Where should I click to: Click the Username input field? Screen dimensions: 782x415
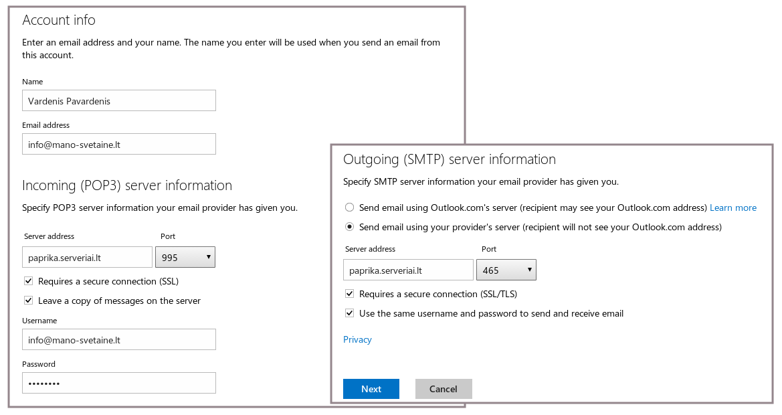pos(118,339)
